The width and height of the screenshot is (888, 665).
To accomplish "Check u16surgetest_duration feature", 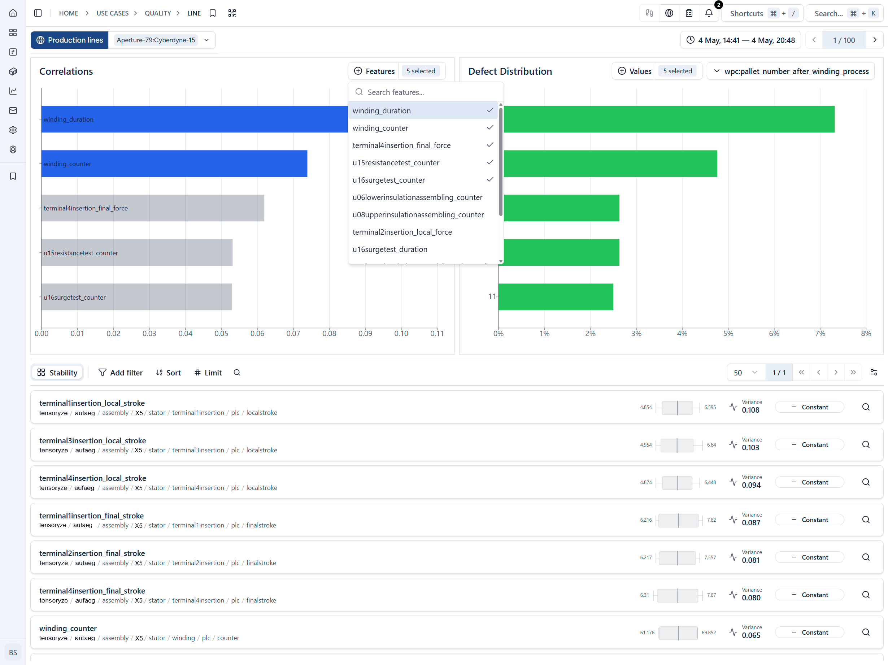I will click(x=423, y=249).
